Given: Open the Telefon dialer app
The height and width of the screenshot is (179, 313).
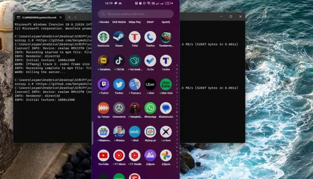Looking at the screenshot, I should (150, 37).
